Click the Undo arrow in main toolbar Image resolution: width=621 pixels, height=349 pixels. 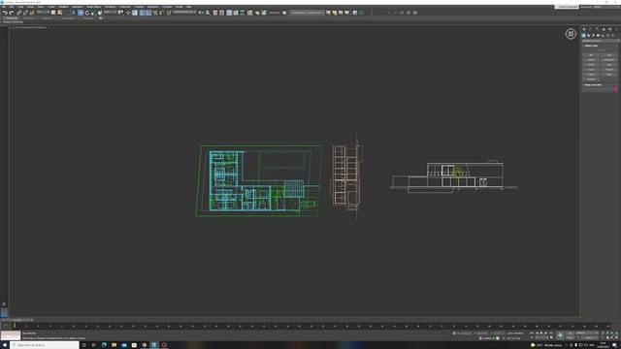tap(5, 13)
